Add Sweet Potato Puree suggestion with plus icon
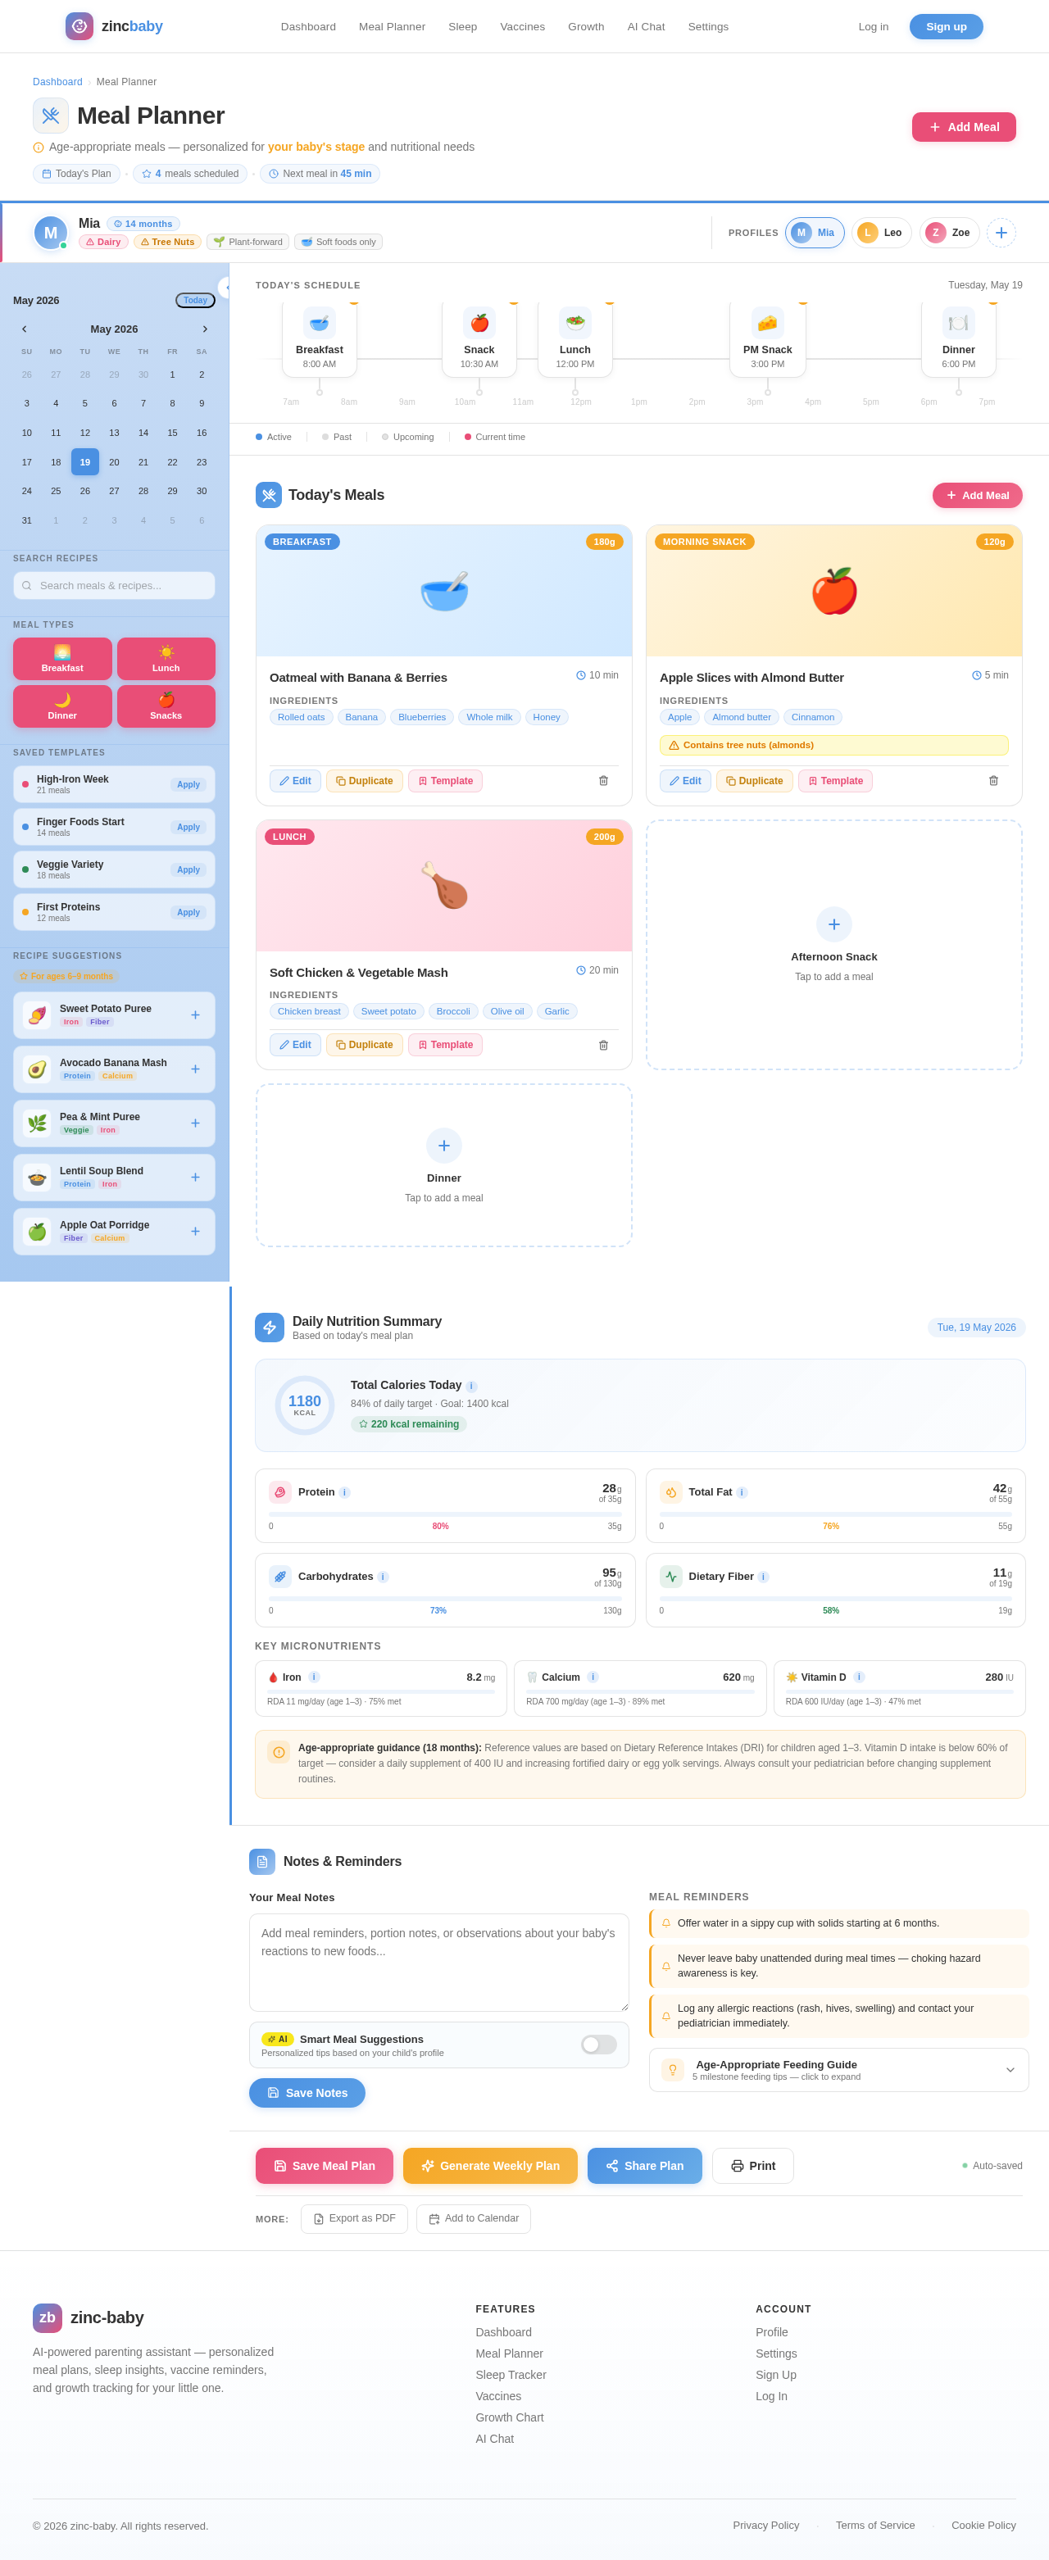Screen dimensions: 1049x2560 click(x=195, y=1014)
